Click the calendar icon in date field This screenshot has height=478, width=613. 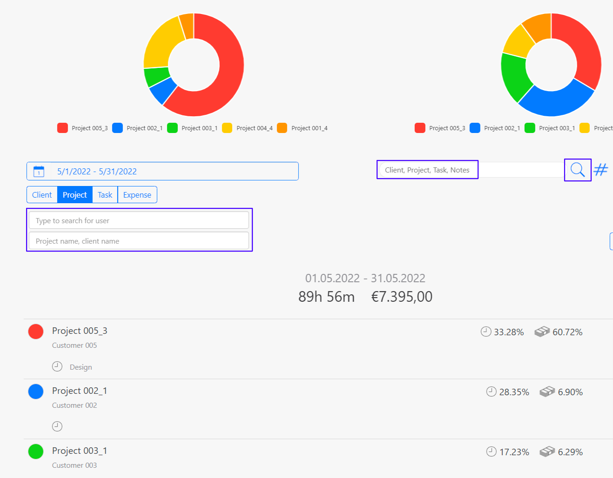point(39,172)
